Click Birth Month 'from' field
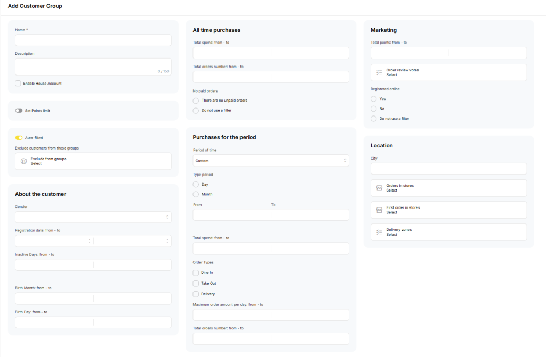 click(54, 298)
